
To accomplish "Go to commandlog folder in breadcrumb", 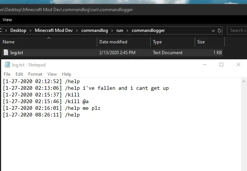I will click(x=95, y=30).
